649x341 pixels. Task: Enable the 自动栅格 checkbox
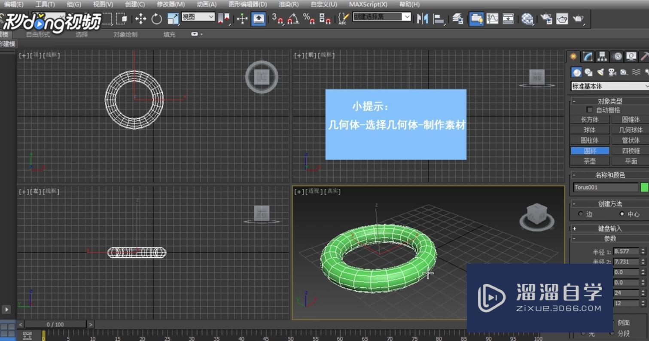[x=590, y=110]
